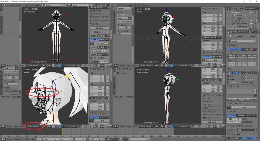Click the 画像を追加 button in front view panel

(x=99, y=28)
